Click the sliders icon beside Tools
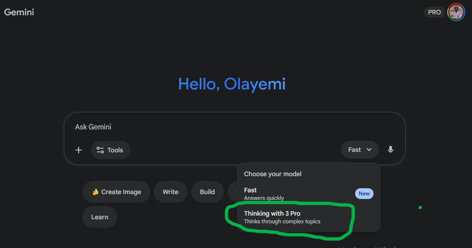Screen dimensions: 472x248 coord(100,150)
